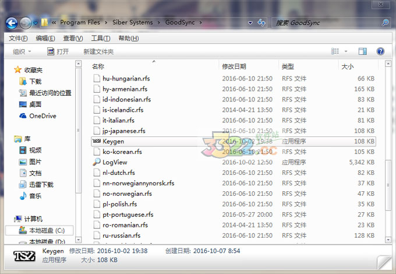Select Program Files in the breadcrumb path
Screen dimensions: 396x274
[80, 23]
